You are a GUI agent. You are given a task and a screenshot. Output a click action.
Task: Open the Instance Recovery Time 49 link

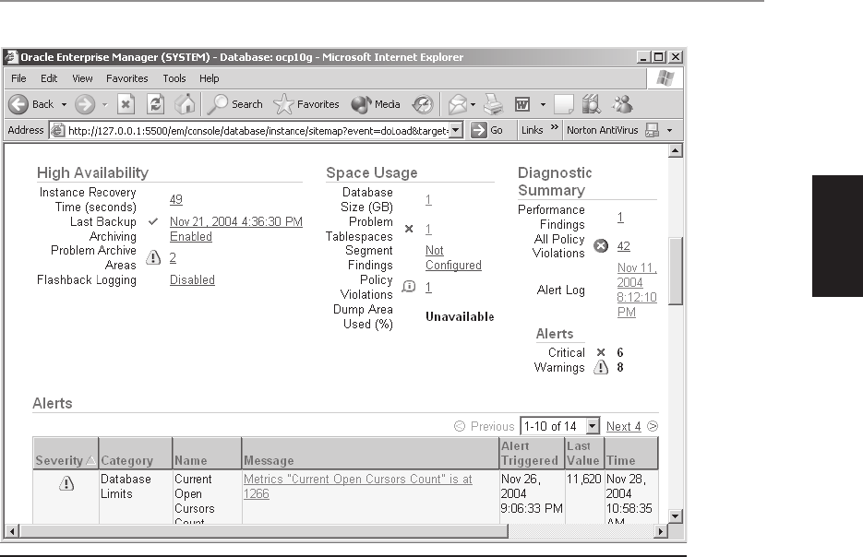point(176,199)
